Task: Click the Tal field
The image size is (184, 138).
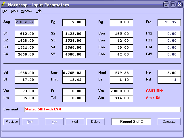Action: [74, 99]
